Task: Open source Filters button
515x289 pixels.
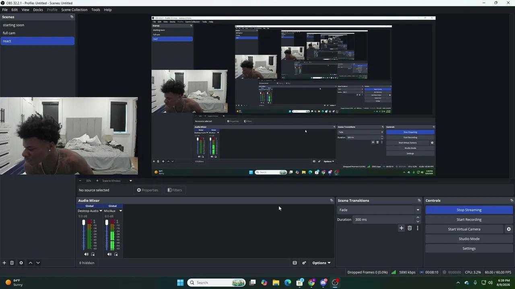Action: tap(175, 190)
